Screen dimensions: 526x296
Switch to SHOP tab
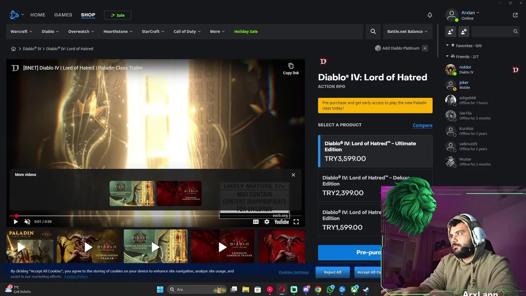(x=88, y=15)
